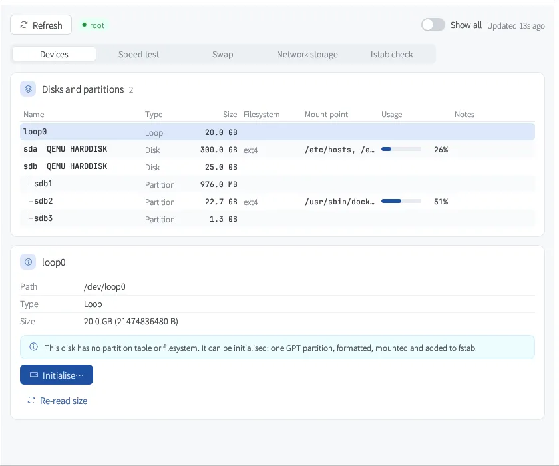
Task: Open the Speed test tab
Action: [138, 54]
